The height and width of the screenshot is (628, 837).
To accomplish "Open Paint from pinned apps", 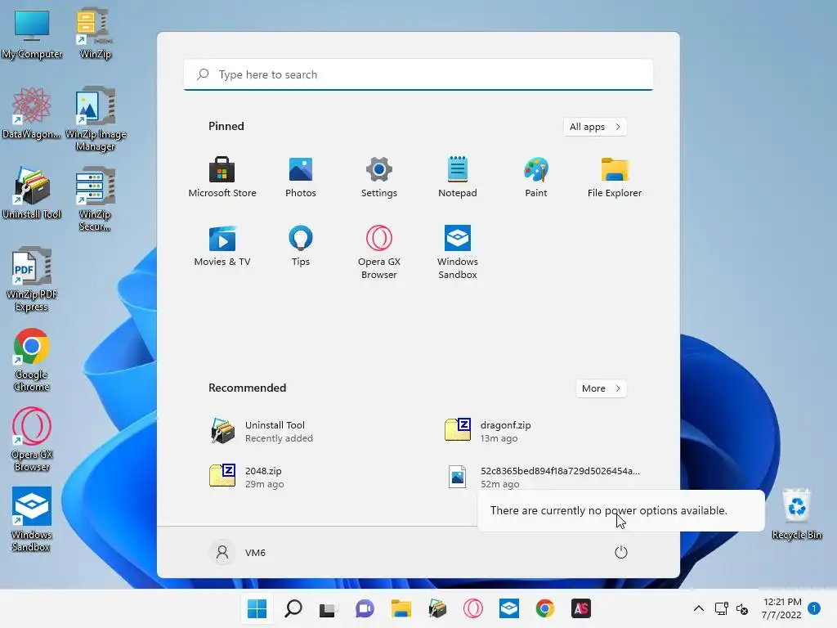I will [x=536, y=177].
